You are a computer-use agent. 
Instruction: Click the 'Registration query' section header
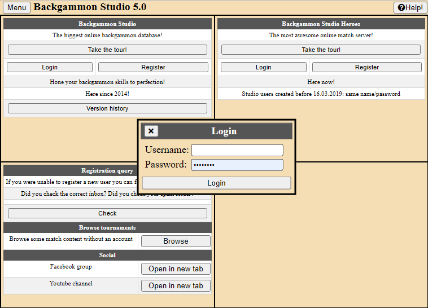click(x=107, y=170)
